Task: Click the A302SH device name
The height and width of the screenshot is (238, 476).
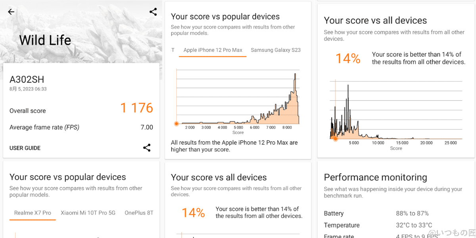Action: tap(27, 80)
